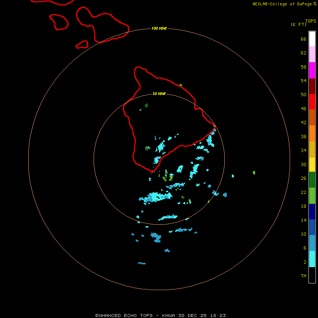Select the bright red 50 kft swatch
318x318 pixels.
312,102
